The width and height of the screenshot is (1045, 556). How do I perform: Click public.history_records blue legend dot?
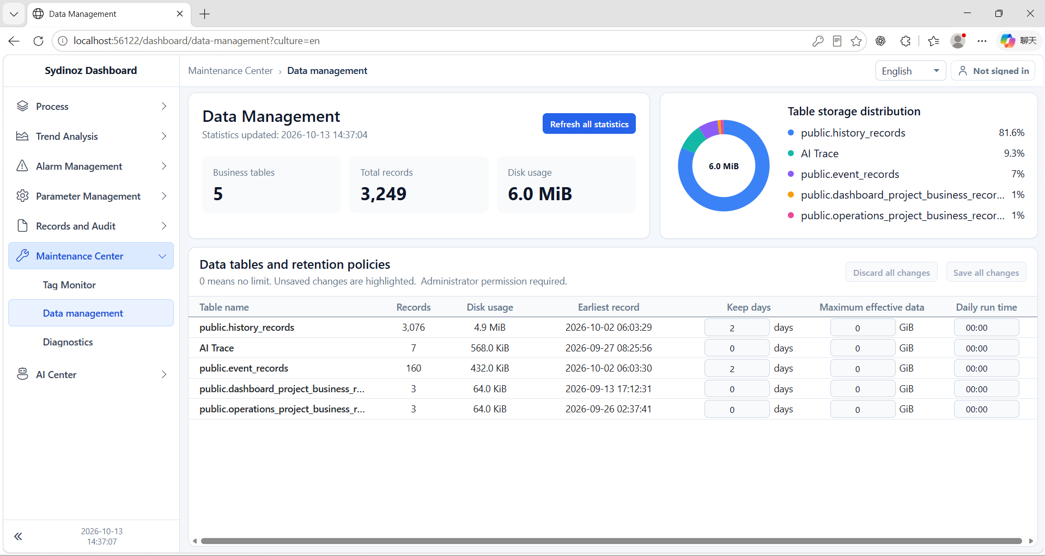point(791,133)
